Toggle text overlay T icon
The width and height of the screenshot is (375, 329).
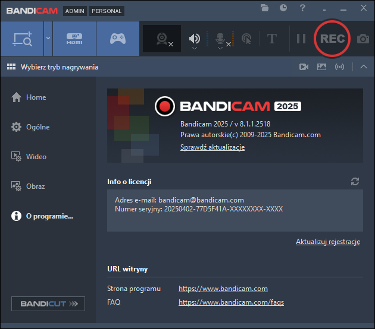point(271,39)
